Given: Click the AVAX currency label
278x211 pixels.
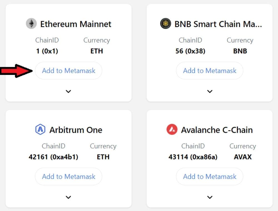Looking at the screenshot, I should pyautogui.click(x=243, y=157).
